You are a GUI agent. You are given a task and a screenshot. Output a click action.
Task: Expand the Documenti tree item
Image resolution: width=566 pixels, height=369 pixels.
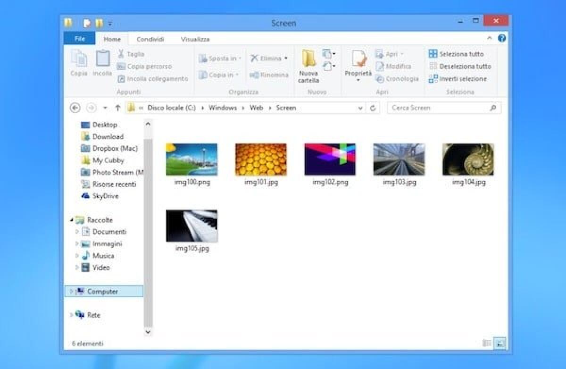tap(77, 232)
